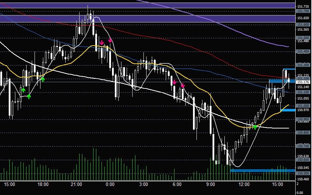312x195 pixels.
Task: Select the 6:00 time axis label
Action: (x=177, y=185)
